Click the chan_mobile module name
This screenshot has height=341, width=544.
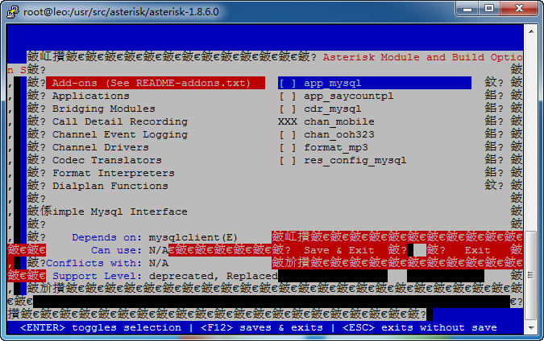tap(339, 121)
